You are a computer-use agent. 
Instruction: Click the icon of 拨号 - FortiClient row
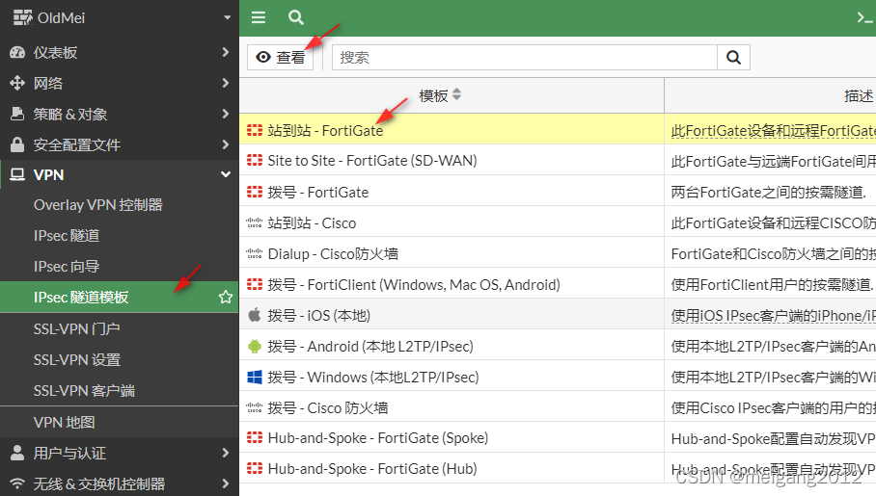[x=254, y=284]
